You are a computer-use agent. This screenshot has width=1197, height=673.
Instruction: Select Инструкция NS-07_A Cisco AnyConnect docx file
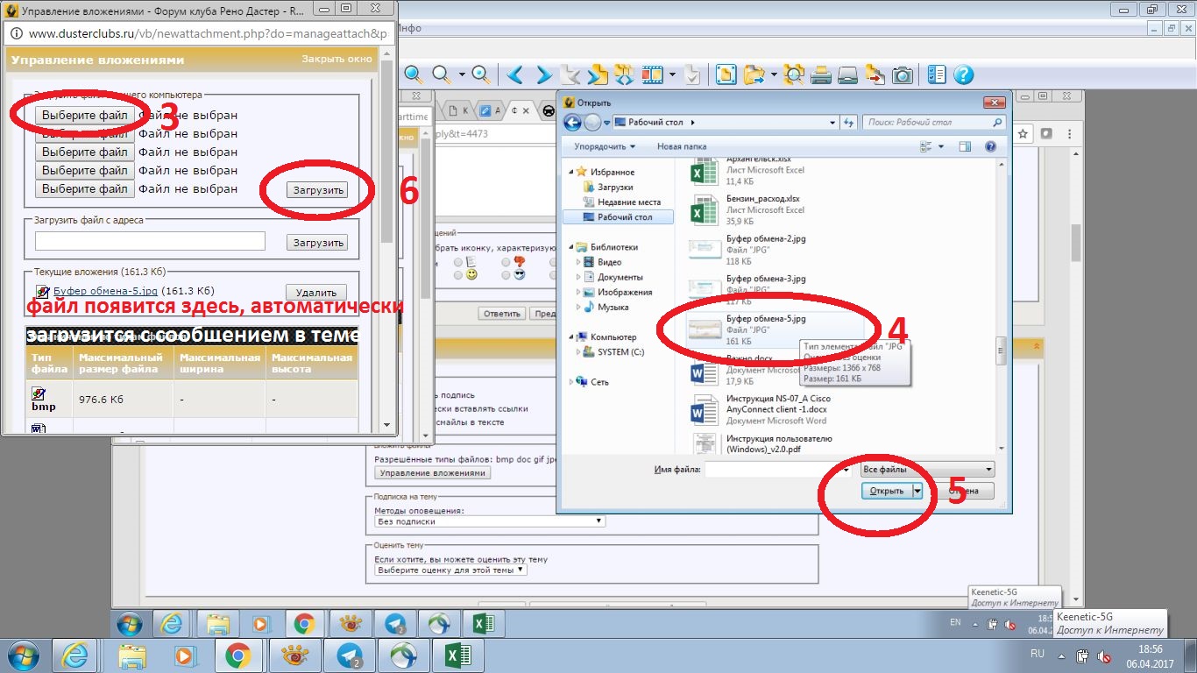(x=761, y=409)
